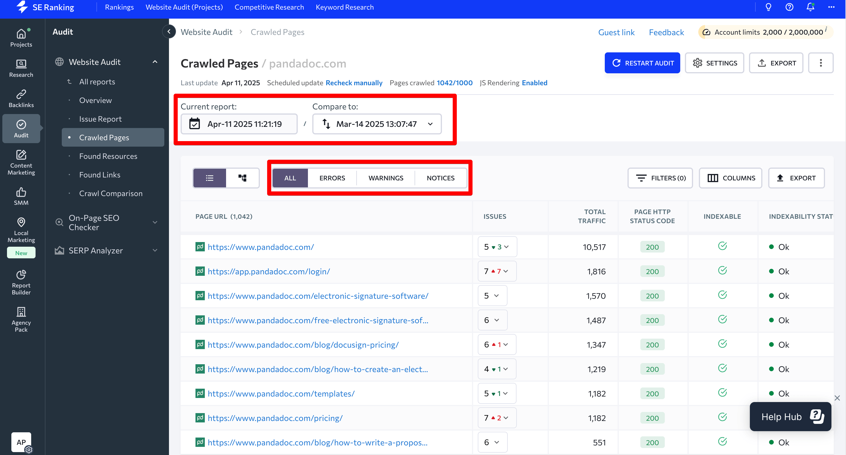The image size is (846, 455).
Task: Open the Issue Report
Action: [100, 119]
